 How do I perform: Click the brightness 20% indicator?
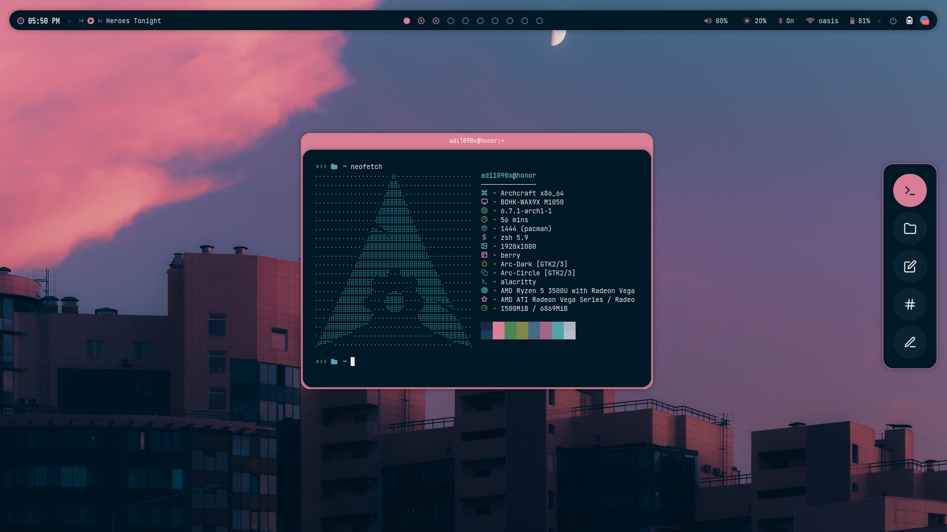pyautogui.click(x=755, y=21)
